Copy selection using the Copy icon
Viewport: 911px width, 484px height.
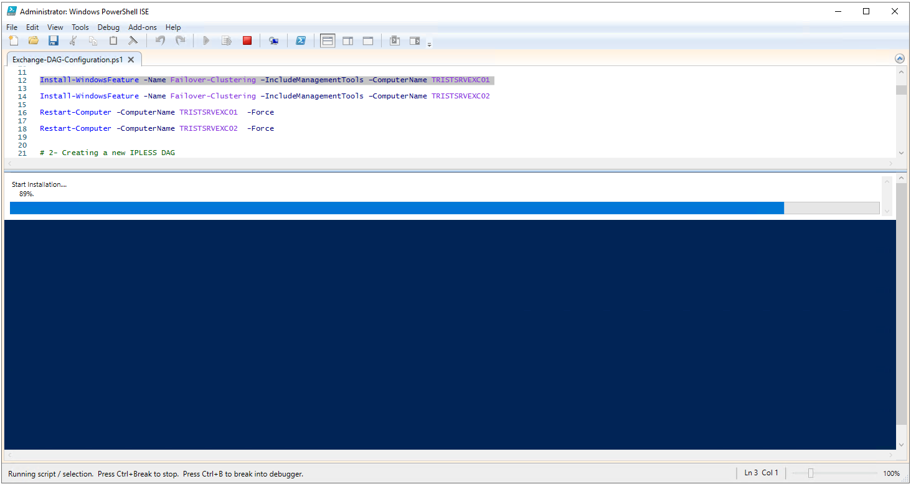click(x=93, y=40)
